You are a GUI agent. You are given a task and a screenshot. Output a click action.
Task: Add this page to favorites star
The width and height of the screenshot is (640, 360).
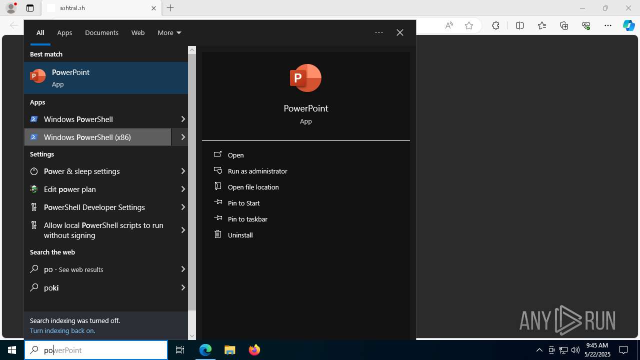click(x=469, y=25)
